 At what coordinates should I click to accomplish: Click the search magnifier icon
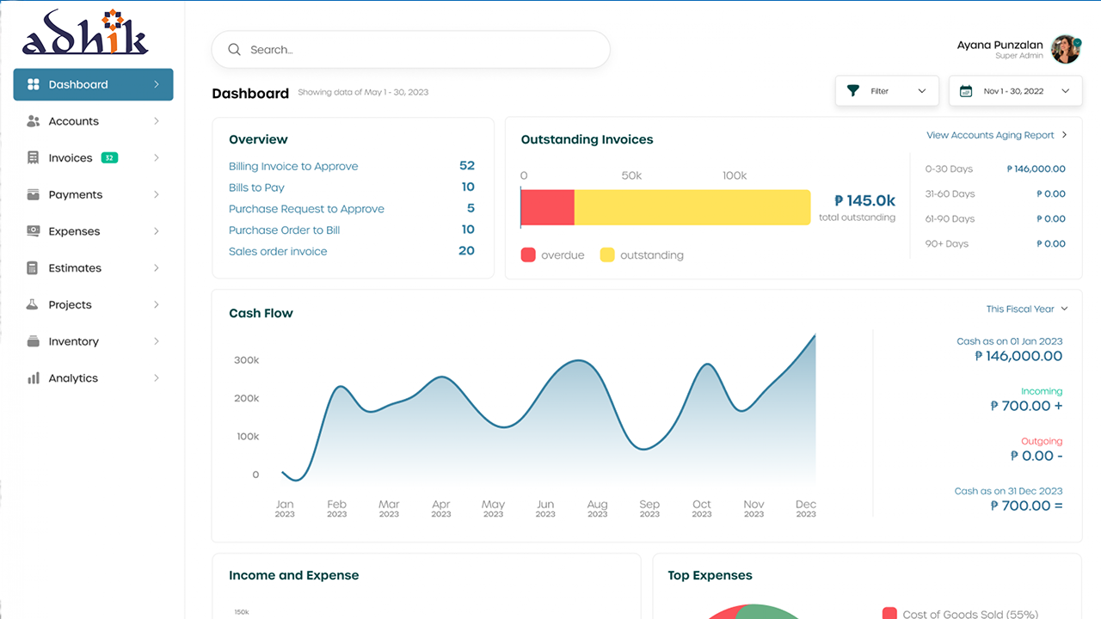(234, 49)
